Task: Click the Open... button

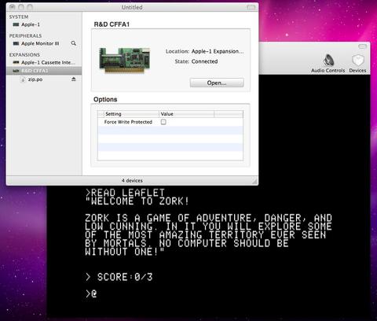Action: point(217,83)
